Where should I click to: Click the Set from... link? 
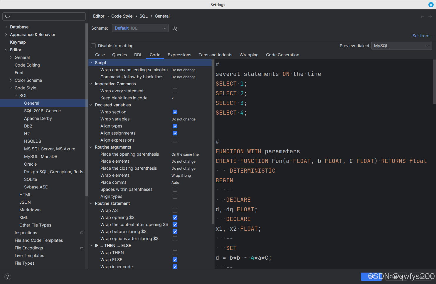422,36
